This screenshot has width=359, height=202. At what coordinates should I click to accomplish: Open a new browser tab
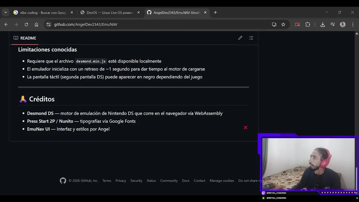click(x=215, y=13)
